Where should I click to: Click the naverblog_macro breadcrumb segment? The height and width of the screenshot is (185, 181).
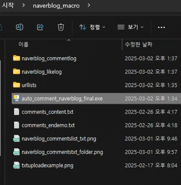tap(56, 6)
